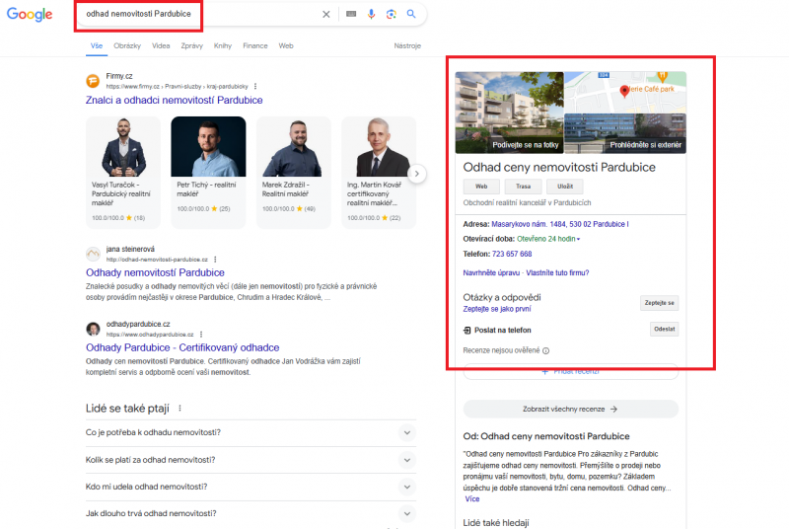This screenshot has height=529, width=789.
Task: Open Google Lens image search icon
Action: point(391,14)
